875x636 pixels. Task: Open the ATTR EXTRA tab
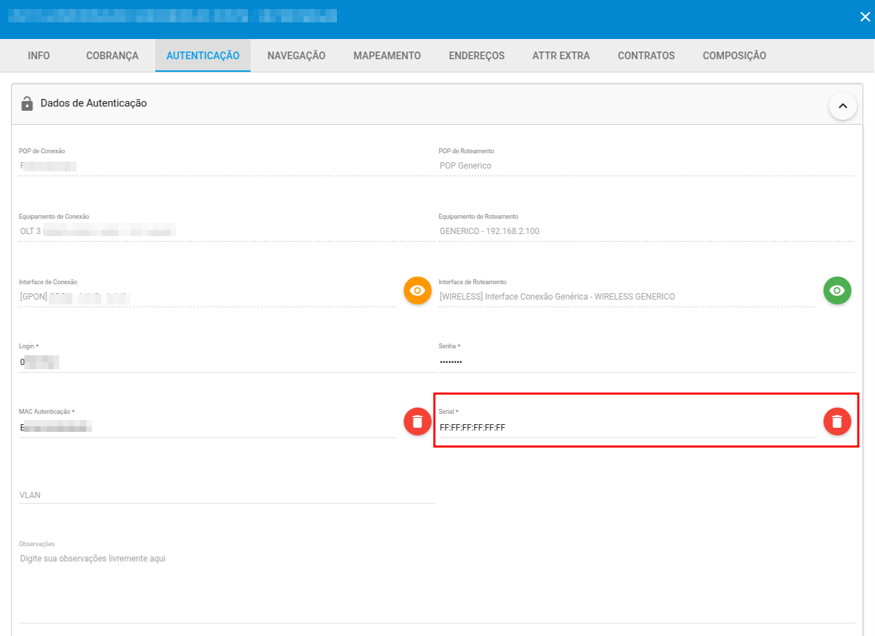click(561, 56)
